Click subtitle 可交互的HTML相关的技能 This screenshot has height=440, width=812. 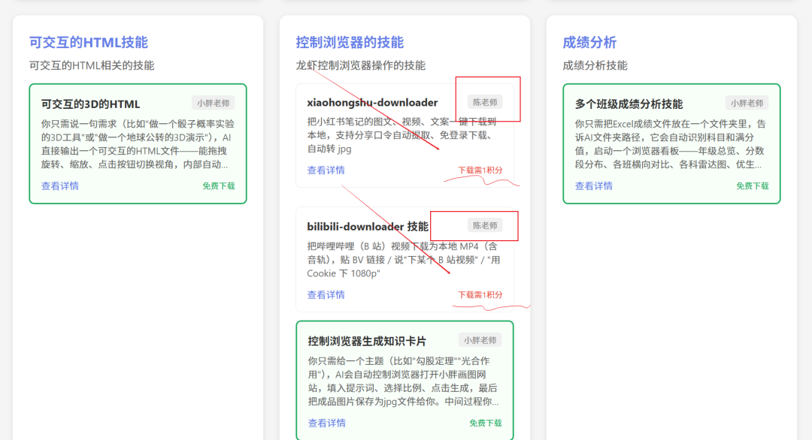tap(92, 65)
